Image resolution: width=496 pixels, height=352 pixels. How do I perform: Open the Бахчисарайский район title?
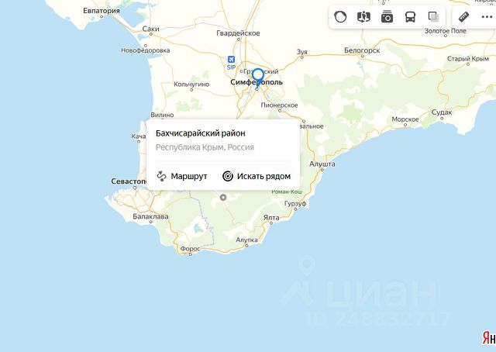coord(200,133)
